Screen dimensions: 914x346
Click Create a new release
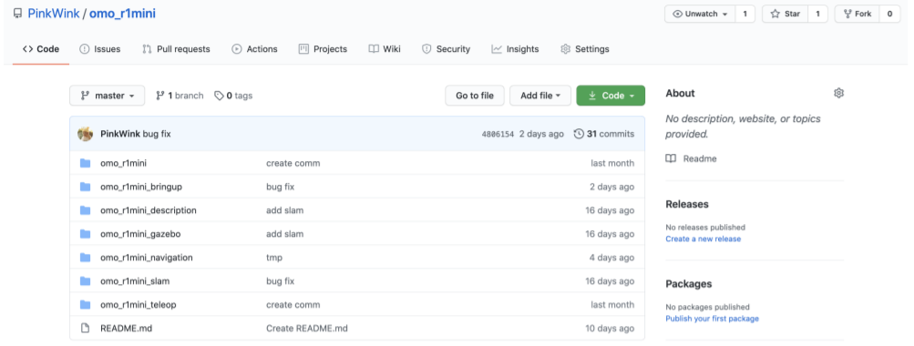coord(703,239)
